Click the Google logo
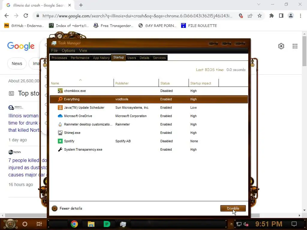 point(21,46)
